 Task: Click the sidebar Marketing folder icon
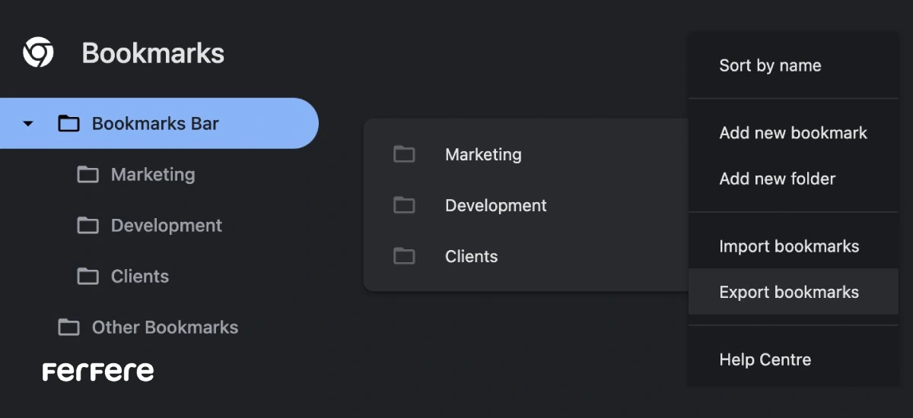(87, 175)
